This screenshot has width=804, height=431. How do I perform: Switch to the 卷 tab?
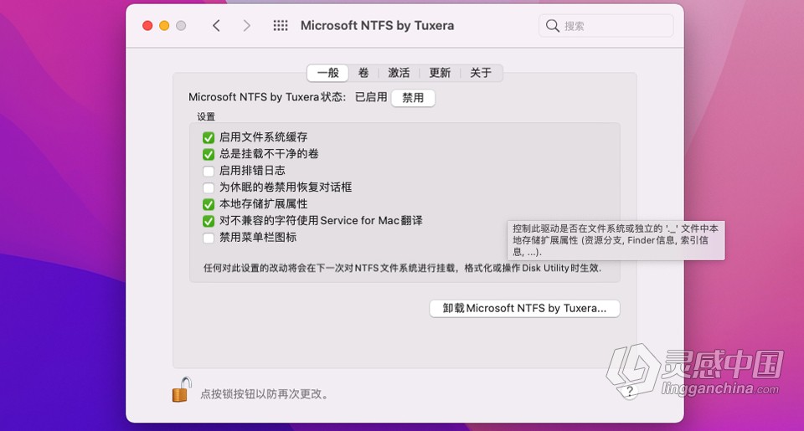coord(363,73)
